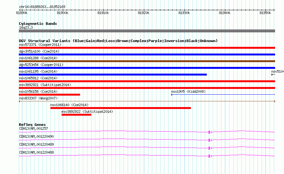Viewport: 284px width, 174px height.
Task: Click the Cytogenetic Bands track title
Action: coord(38,24)
